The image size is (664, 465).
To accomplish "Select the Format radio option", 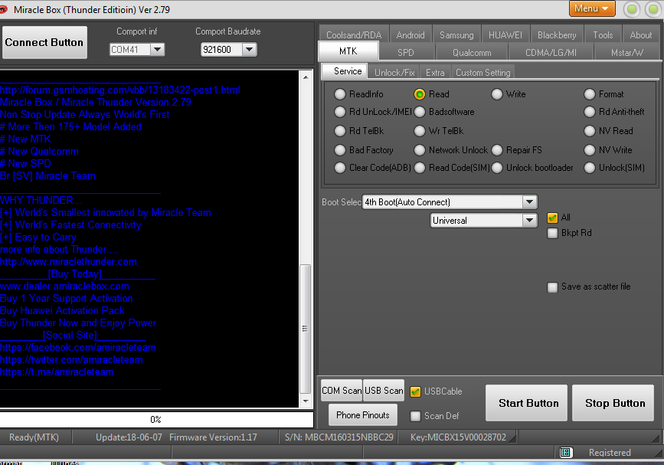I will [x=590, y=94].
